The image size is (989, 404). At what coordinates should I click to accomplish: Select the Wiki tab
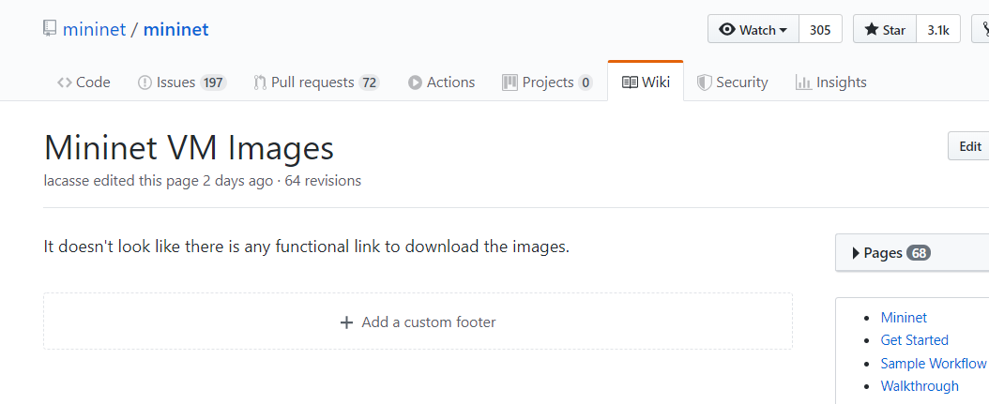[646, 82]
